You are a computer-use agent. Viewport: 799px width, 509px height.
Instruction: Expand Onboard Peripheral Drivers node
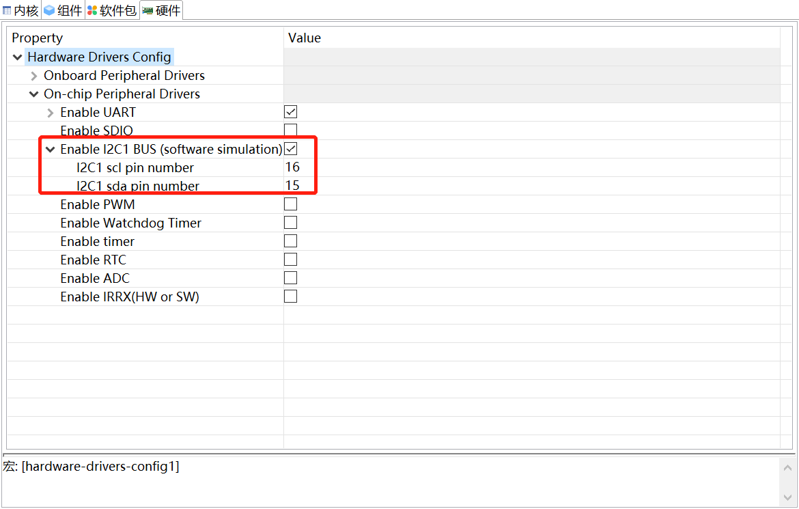pyautogui.click(x=33, y=76)
